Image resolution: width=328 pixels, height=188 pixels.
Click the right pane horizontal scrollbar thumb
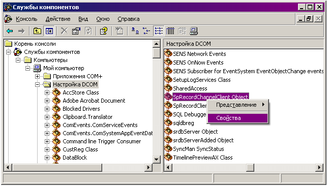point(250,167)
